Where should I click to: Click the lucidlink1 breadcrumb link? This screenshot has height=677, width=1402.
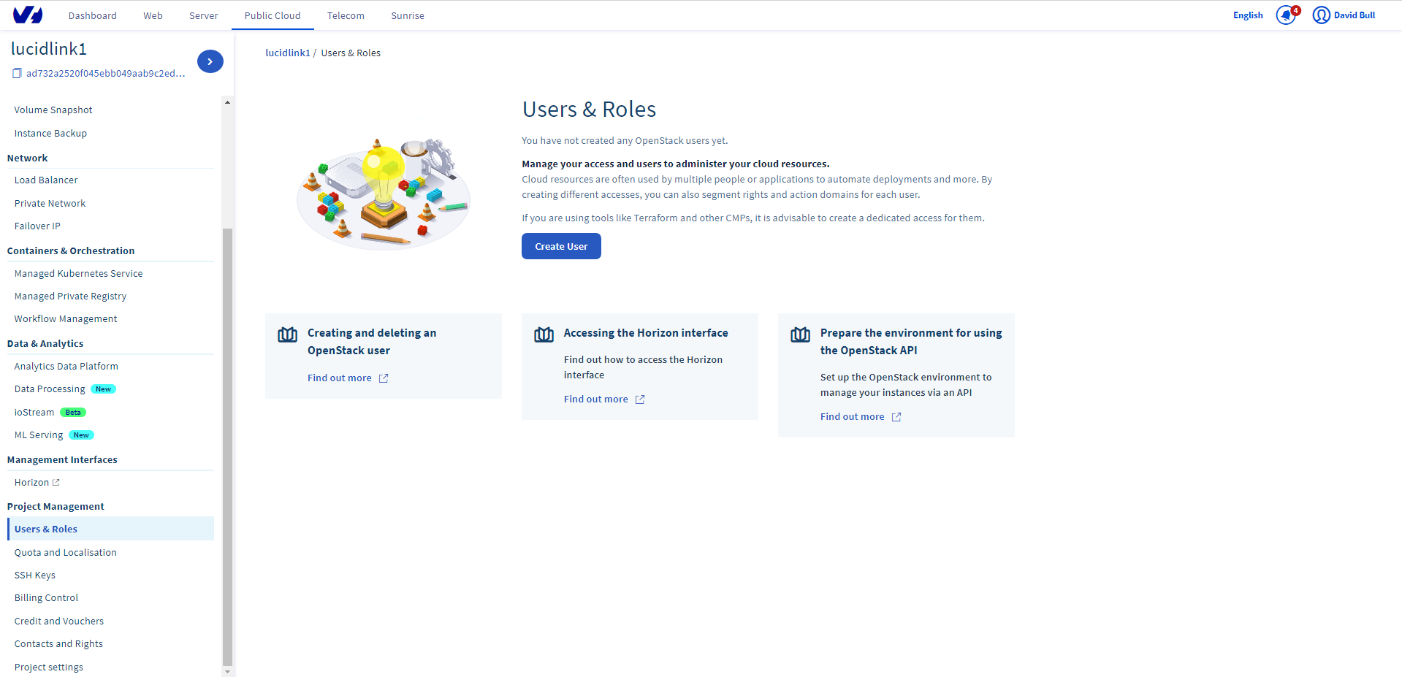coord(288,53)
